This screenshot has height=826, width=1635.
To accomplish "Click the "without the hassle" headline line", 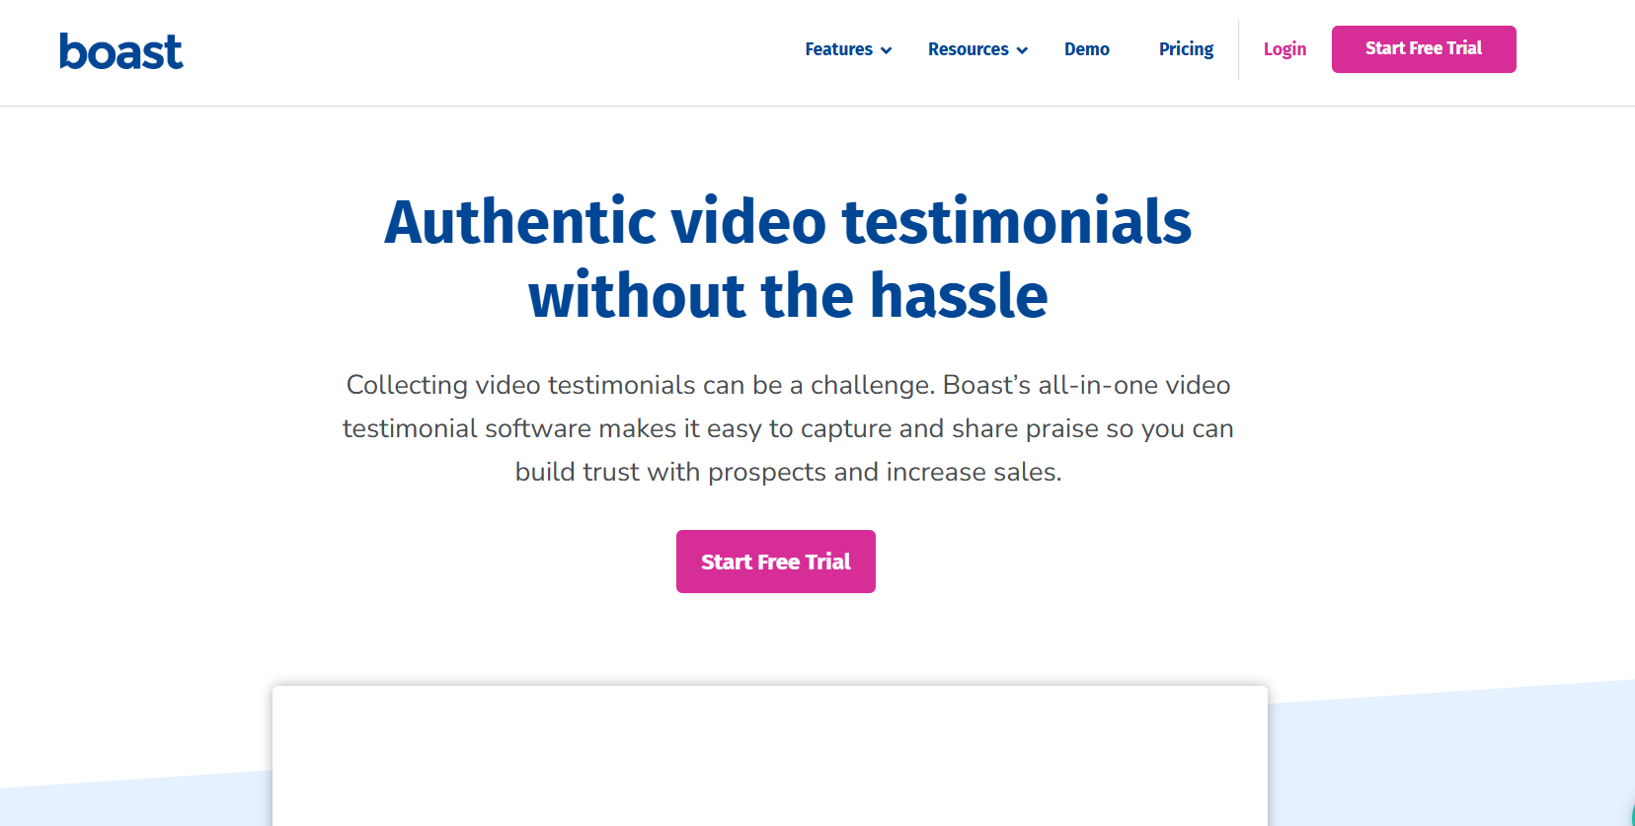I will 787,296.
